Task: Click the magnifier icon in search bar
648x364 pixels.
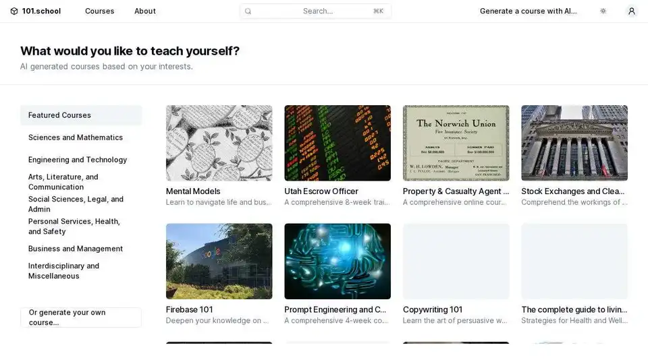Action: tap(248, 11)
